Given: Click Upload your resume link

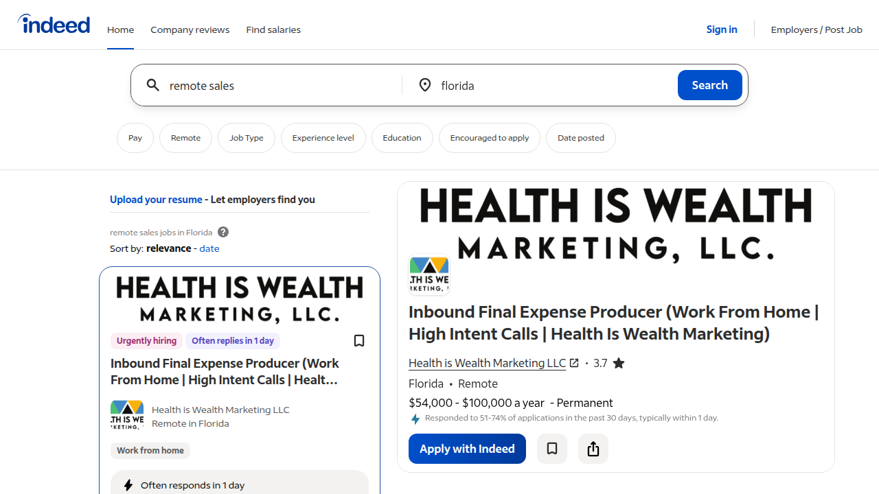Looking at the screenshot, I should pos(156,200).
